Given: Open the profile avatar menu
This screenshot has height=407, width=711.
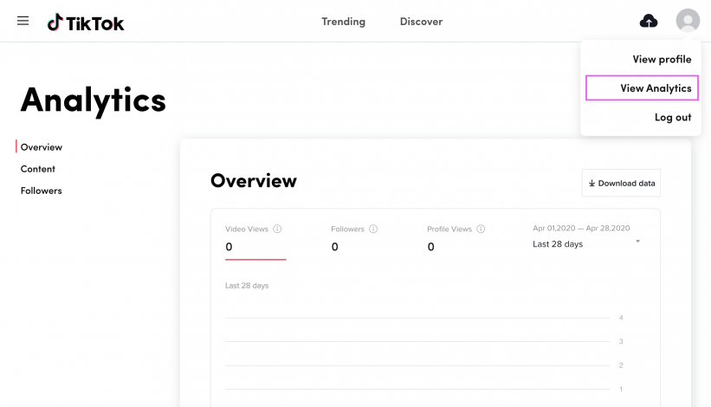Looking at the screenshot, I should tap(688, 21).
